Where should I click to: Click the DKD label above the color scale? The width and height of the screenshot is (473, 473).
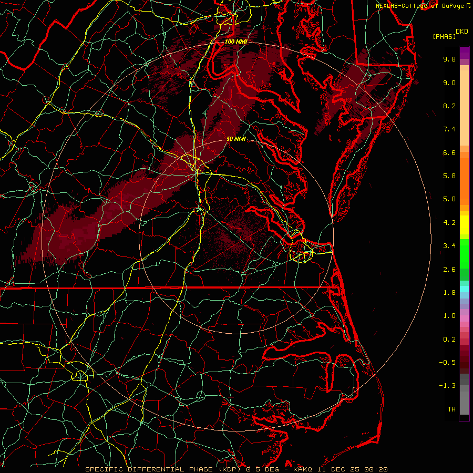tap(462, 32)
